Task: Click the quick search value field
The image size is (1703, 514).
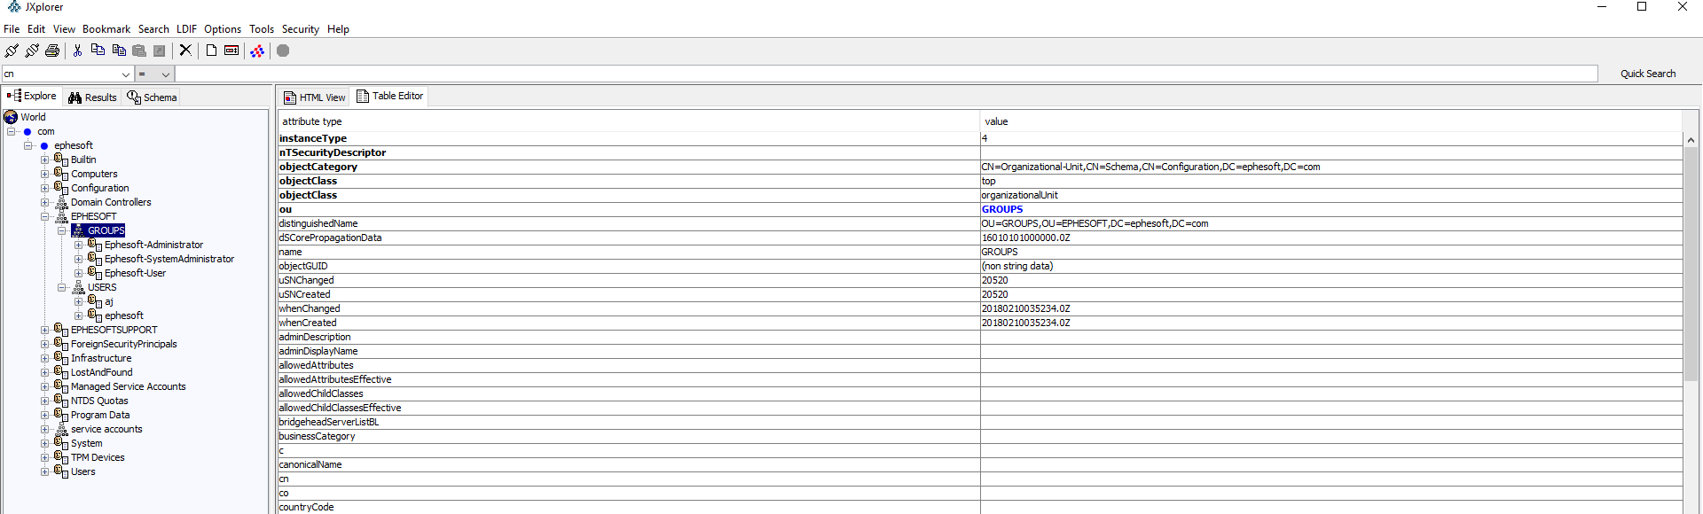Action: 886,74
